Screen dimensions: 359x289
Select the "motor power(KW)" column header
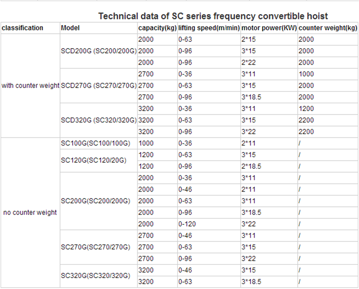(269, 28)
